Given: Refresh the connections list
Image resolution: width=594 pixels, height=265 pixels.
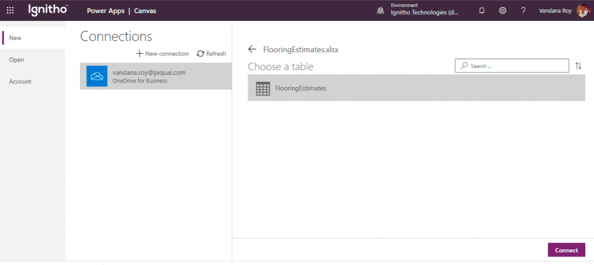Looking at the screenshot, I should [211, 54].
